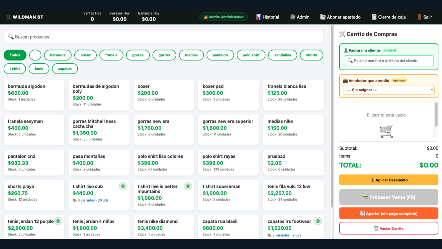Screen dimensions: 442x249
Task: Toggle eye icon on t shirt live is better mountains
Action: [188, 186]
